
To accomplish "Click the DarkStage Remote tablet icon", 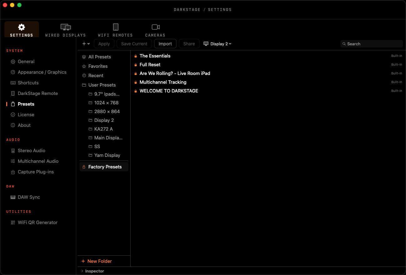I will click(13, 93).
